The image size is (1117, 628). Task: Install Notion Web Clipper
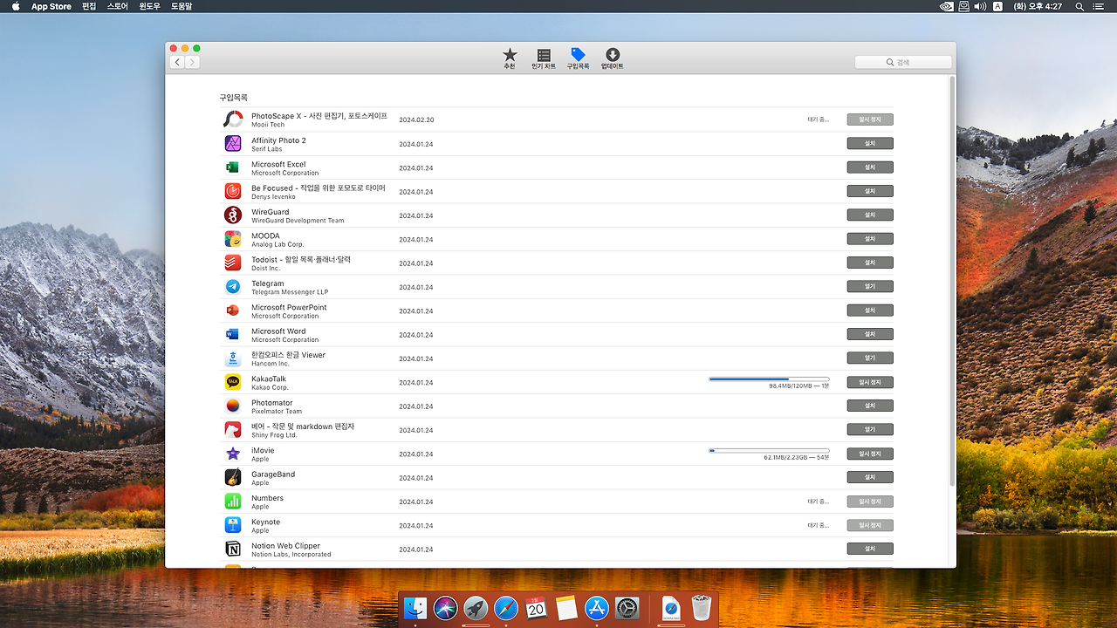[870, 549]
